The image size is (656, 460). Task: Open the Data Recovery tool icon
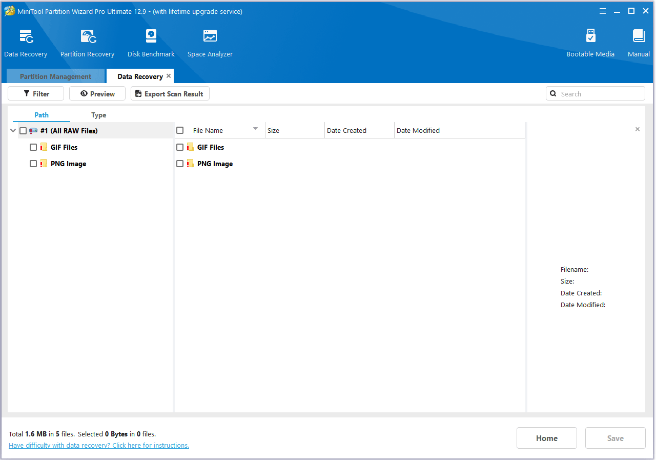[x=26, y=36]
